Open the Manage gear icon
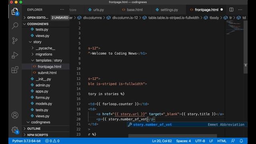The image size is (256, 144). click(15, 130)
